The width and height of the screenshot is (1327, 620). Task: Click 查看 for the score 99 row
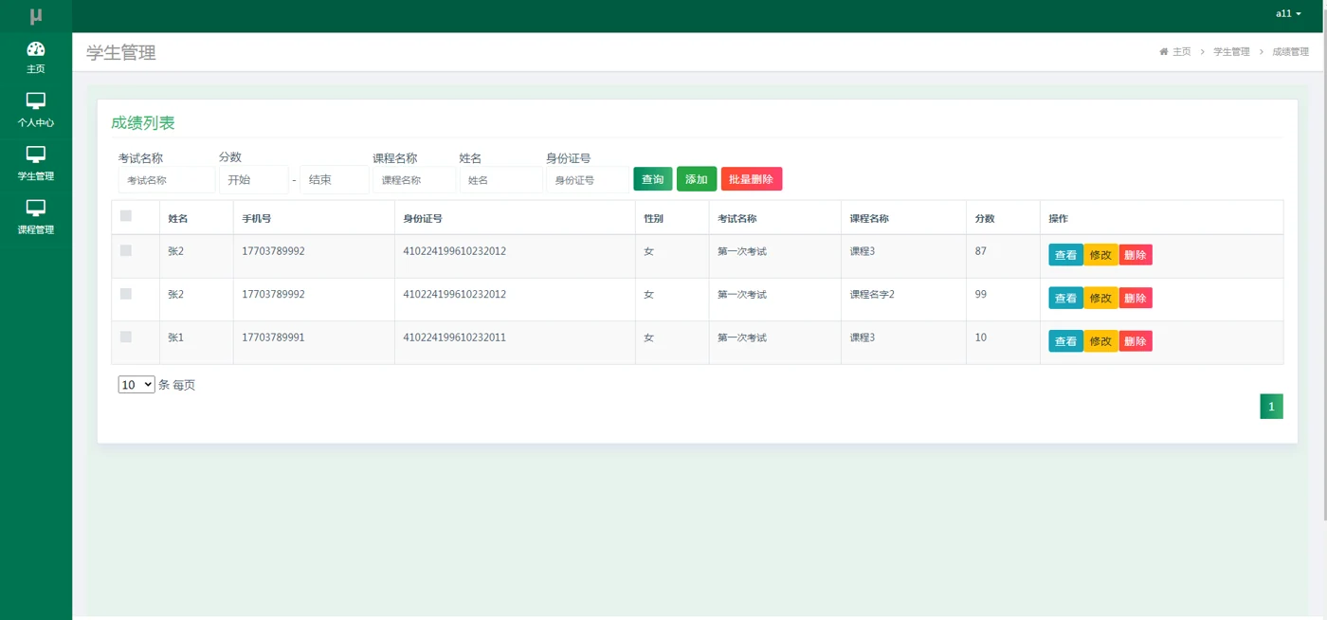pos(1065,299)
